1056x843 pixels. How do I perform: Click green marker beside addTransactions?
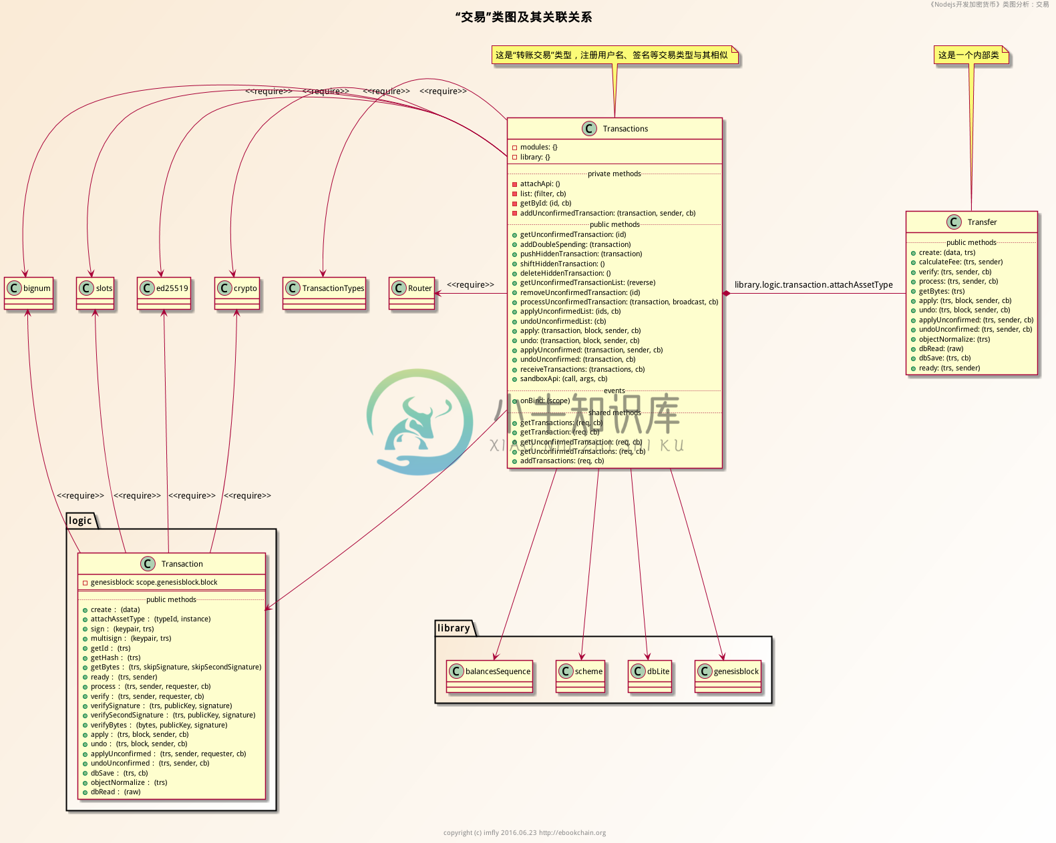515,461
